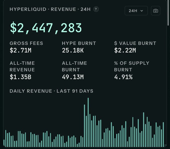Click the HYPE Burnt value 25.18K
170x149 pixels.
tap(73, 50)
